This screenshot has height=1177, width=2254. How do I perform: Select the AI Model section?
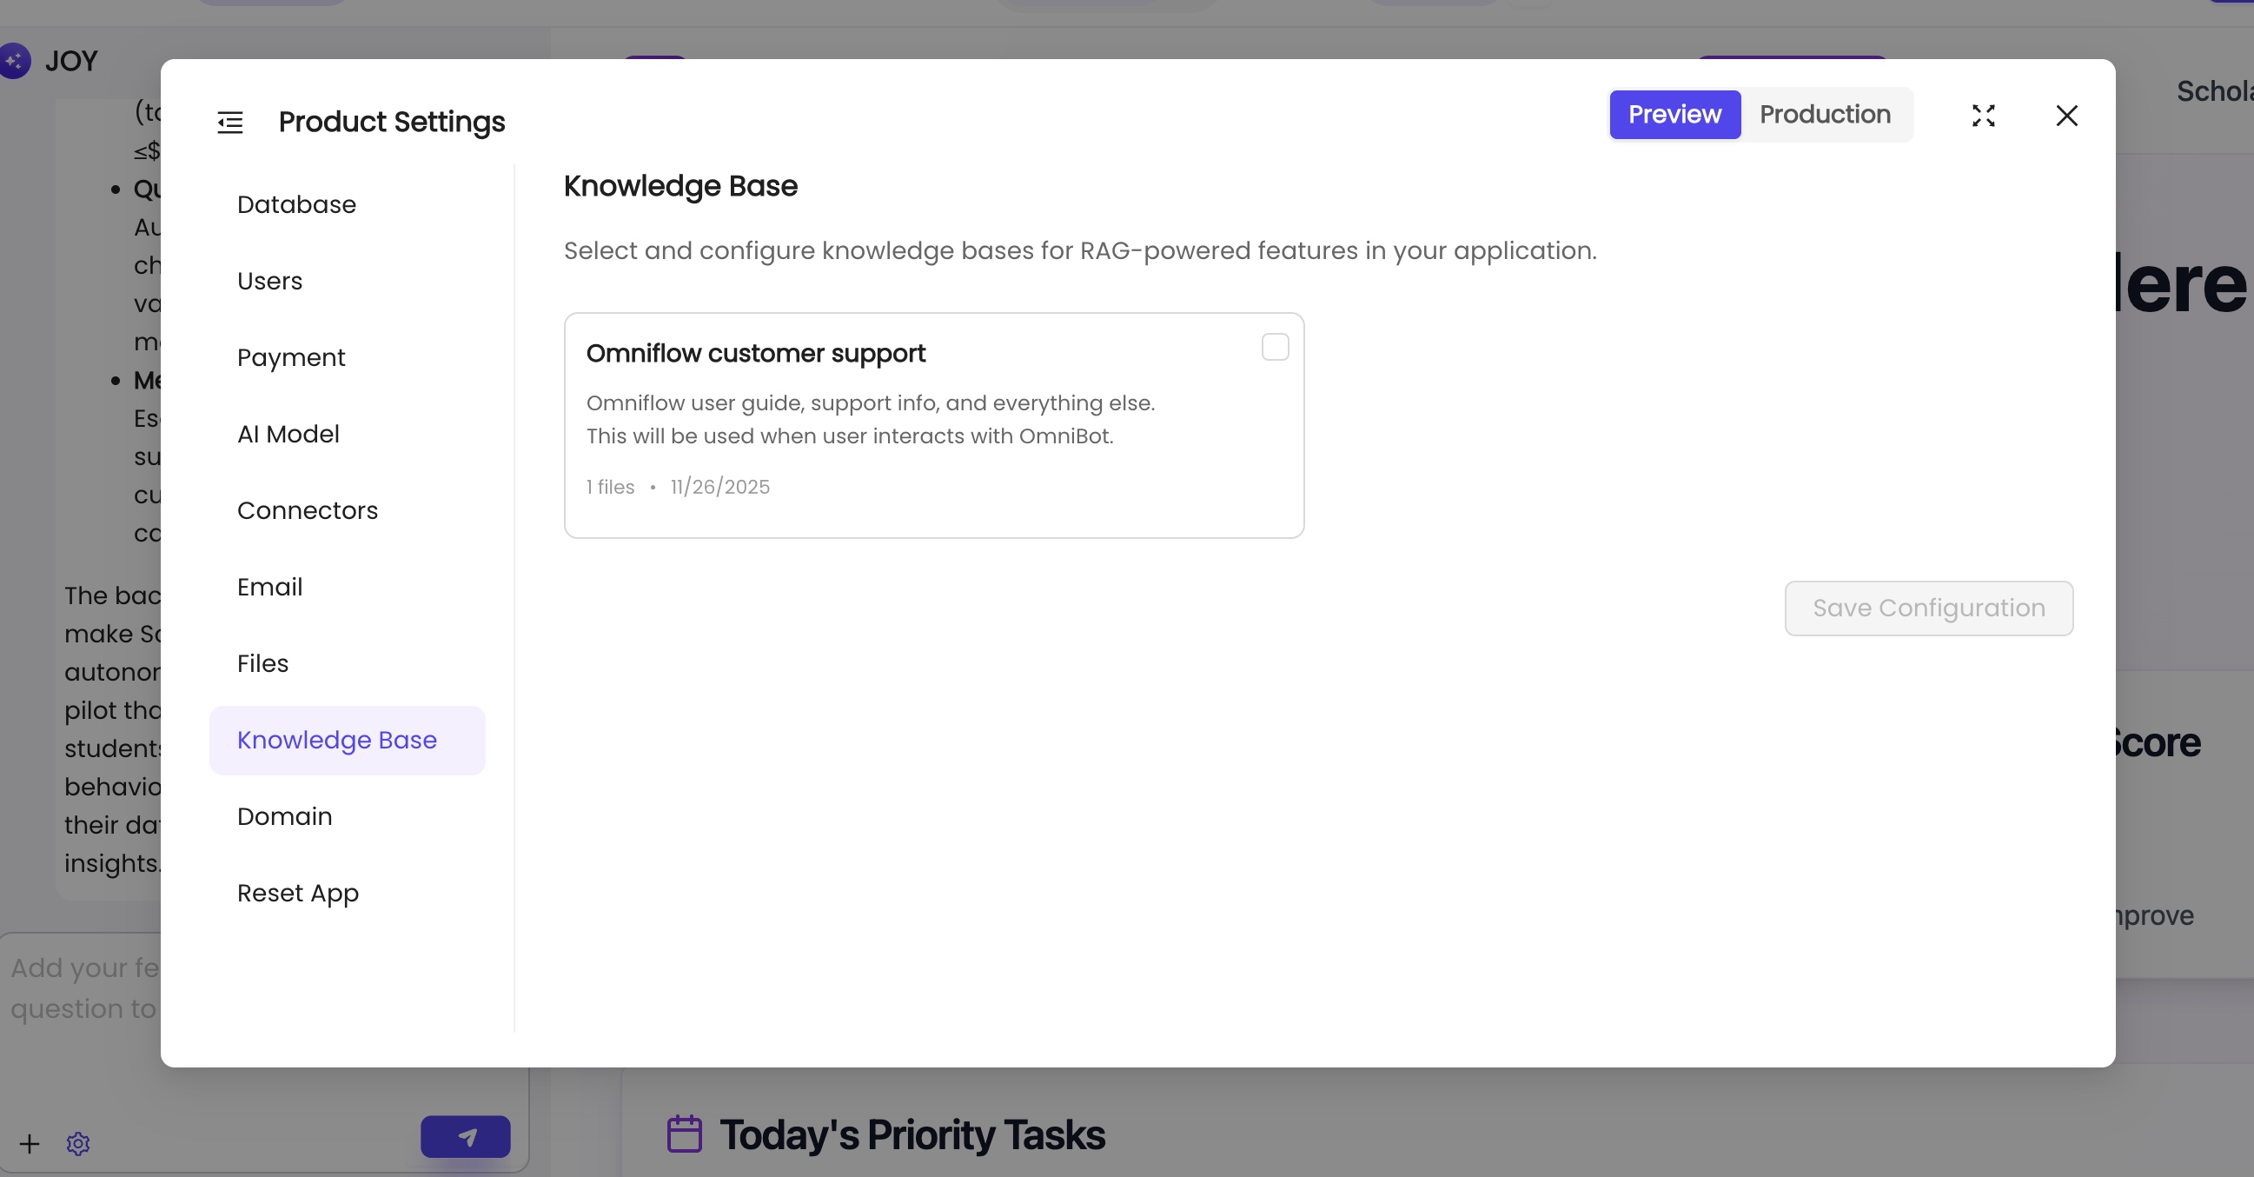pyautogui.click(x=288, y=433)
